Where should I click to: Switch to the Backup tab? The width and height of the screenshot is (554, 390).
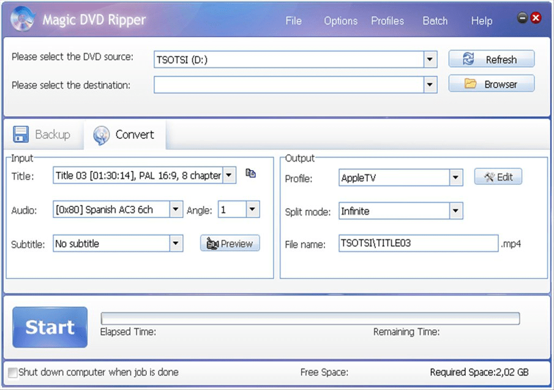click(x=42, y=135)
